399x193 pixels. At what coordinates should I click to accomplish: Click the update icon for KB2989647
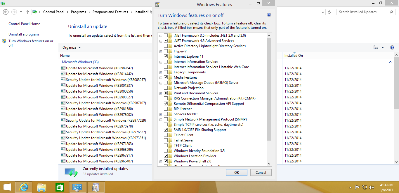(x=63, y=68)
